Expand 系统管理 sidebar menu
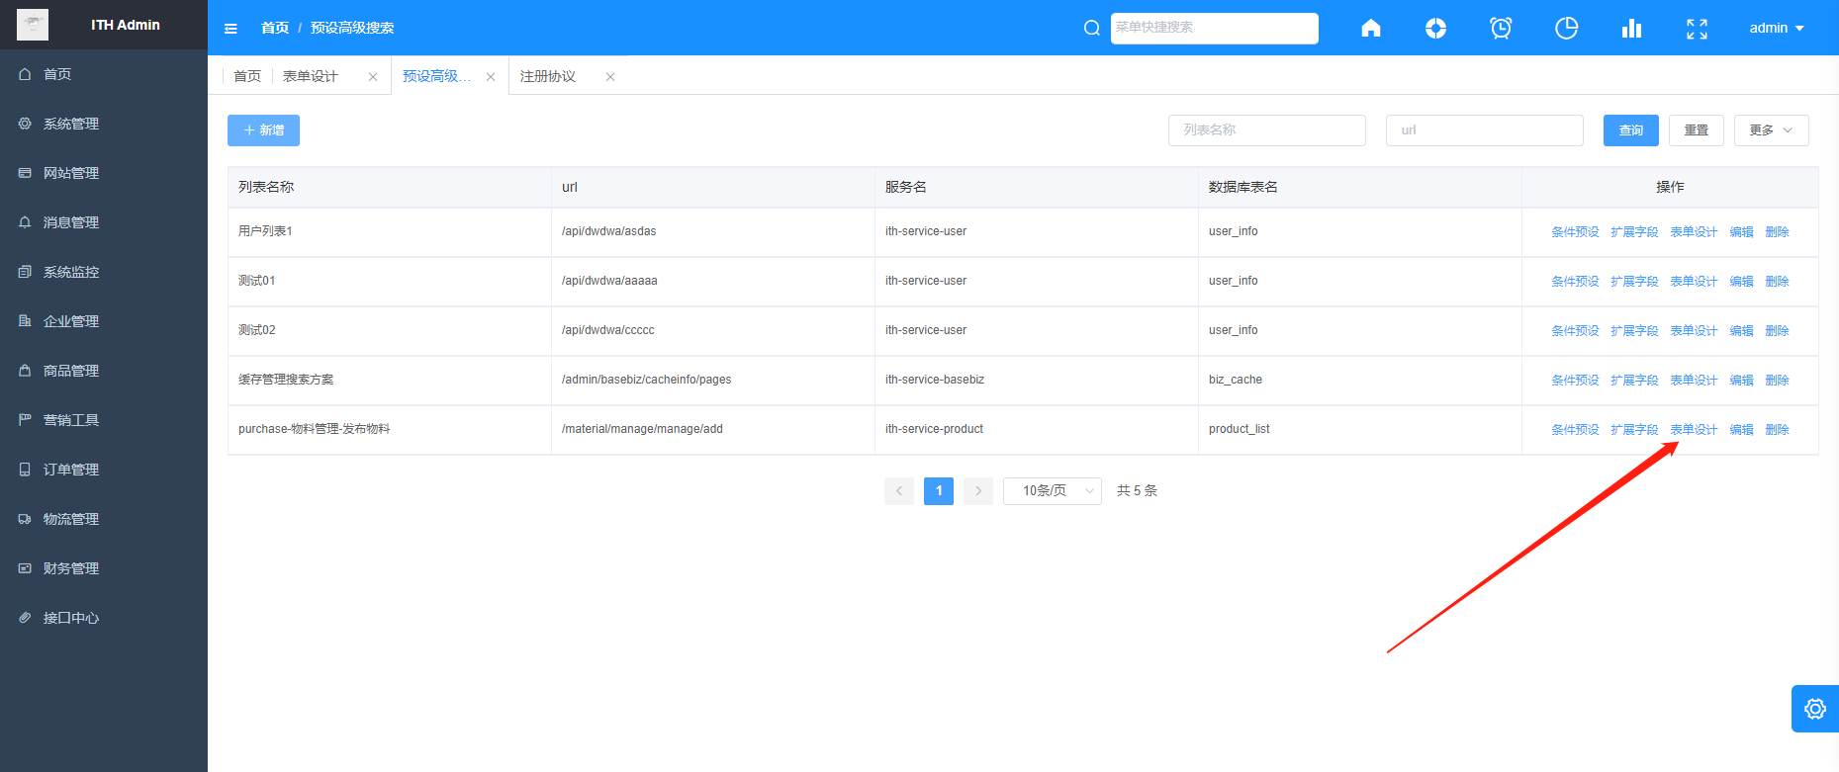 coord(104,124)
